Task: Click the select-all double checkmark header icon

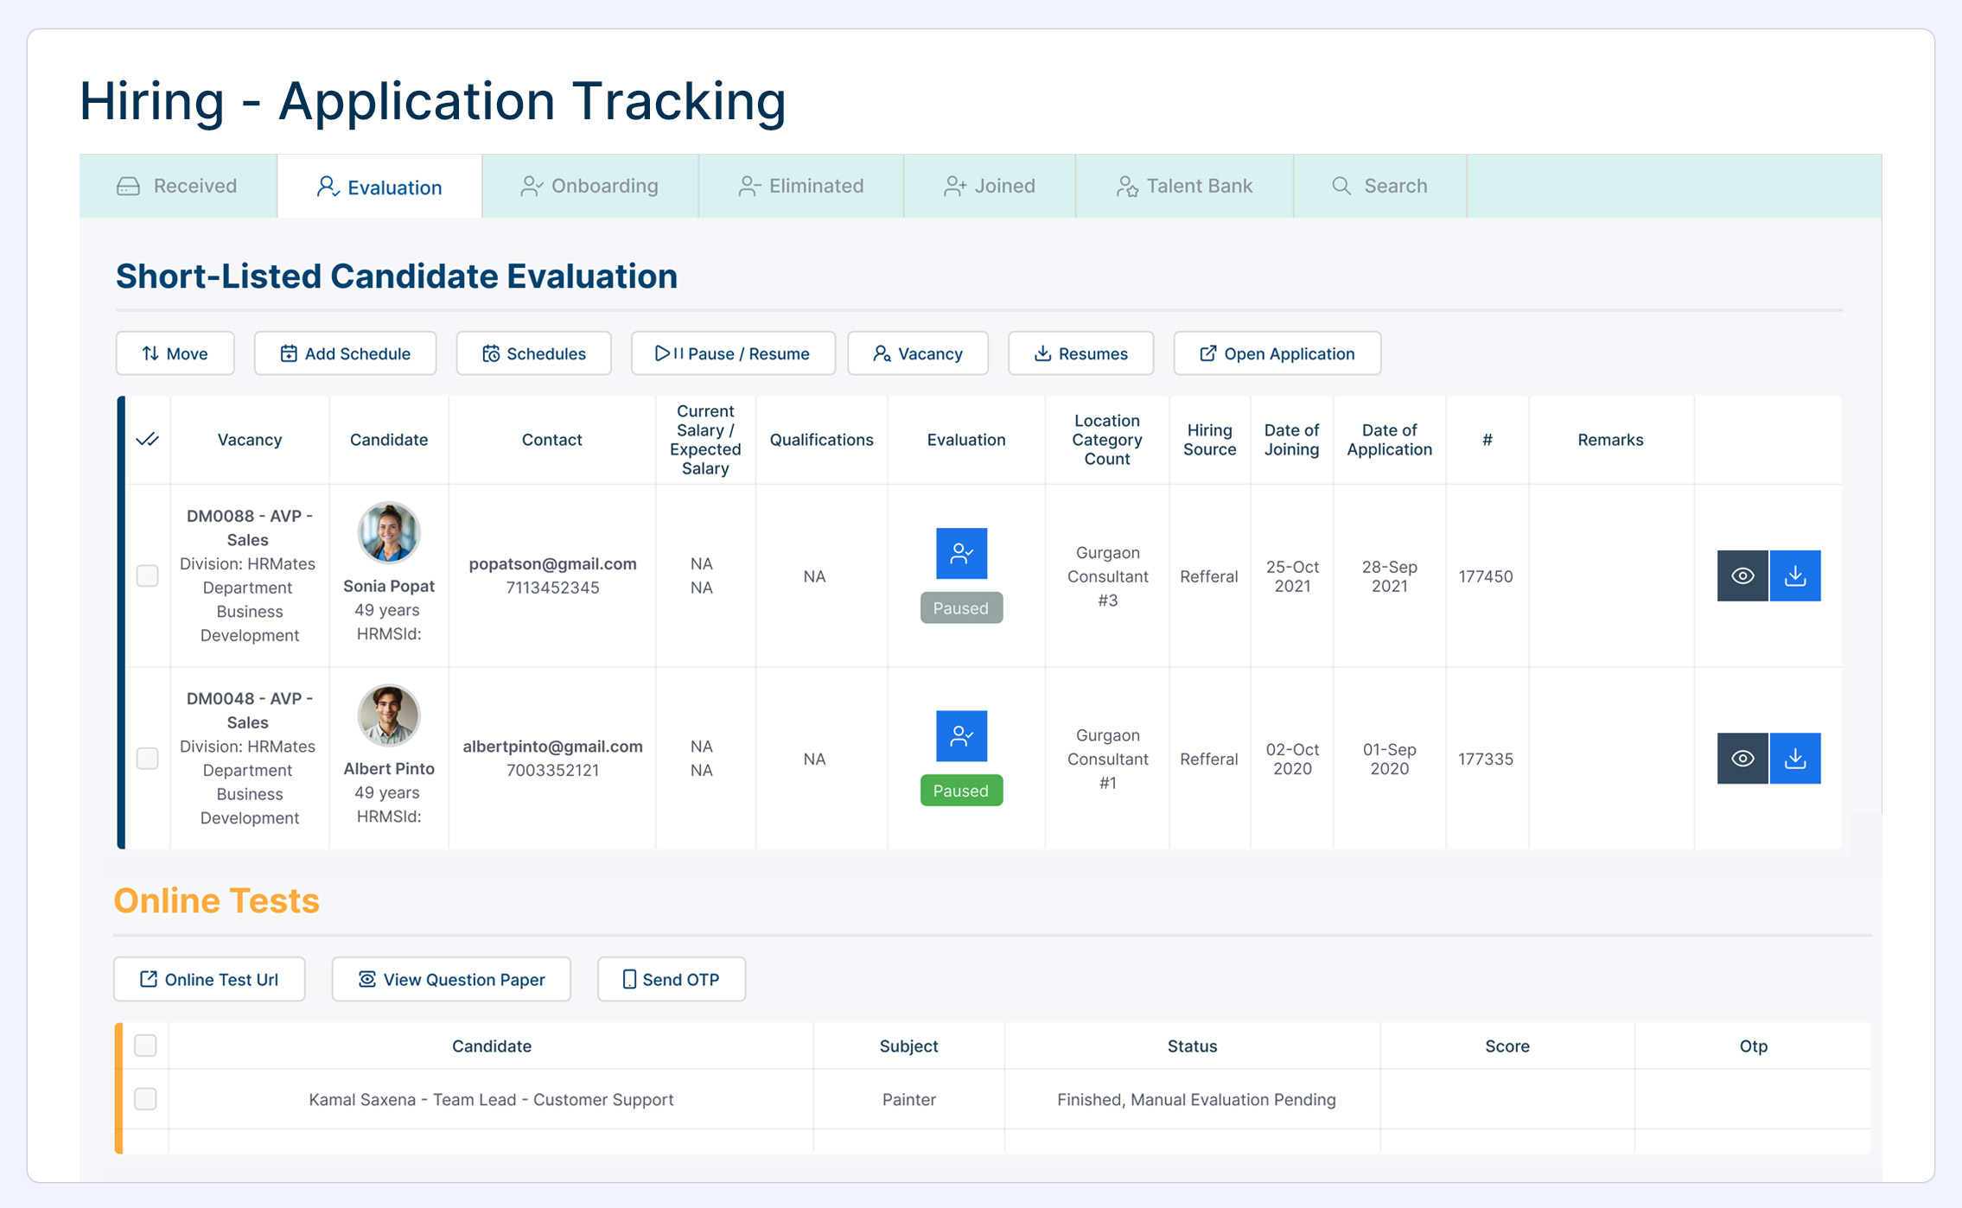Action: click(x=148, y=440)
